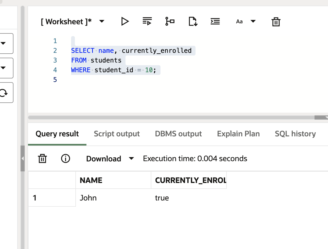Viewport: 328px width, 249px height.
Task: Format the SQL with the indent icon
Action: click(x=215, y=22)
